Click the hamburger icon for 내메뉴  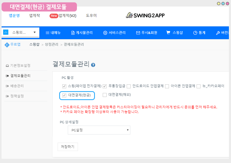point(47,33)
